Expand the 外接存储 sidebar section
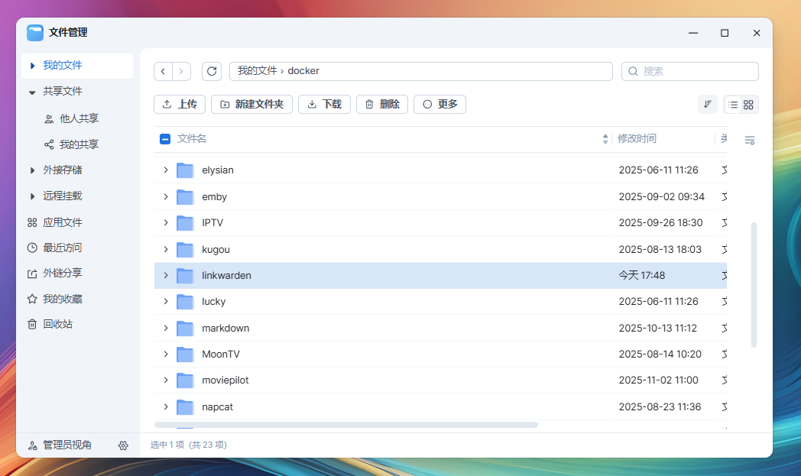 pos(32,170)
